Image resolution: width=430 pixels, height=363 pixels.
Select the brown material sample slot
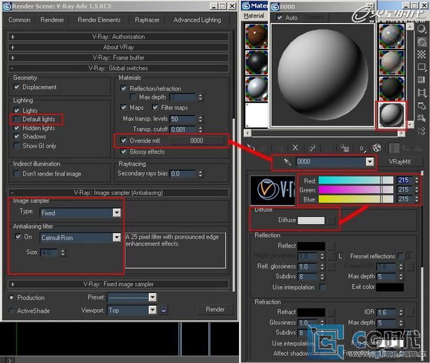click(x=257, y=36)
